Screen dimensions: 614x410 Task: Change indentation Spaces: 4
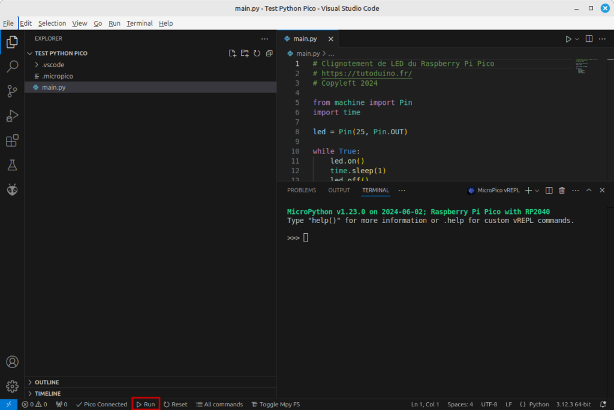point(460,405)
